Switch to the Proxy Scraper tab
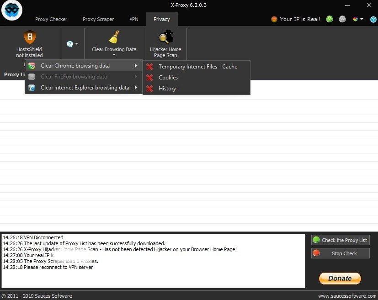Image resolution: width=378 pixels, height=300 pixels. click(x=98, y=19)
